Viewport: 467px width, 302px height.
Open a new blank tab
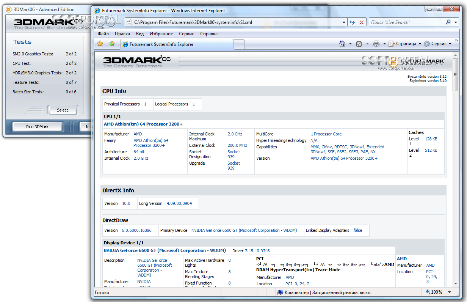tap(239, 45)
